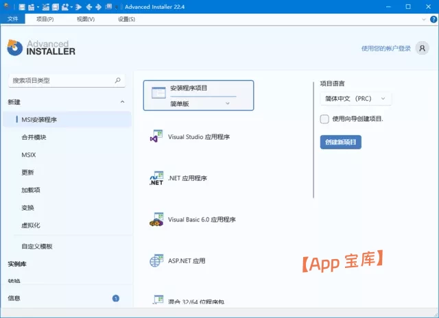Click the 使用您的帐户登录 sign-in link
This screenshot has height=318, width=439.
point(385,49)
